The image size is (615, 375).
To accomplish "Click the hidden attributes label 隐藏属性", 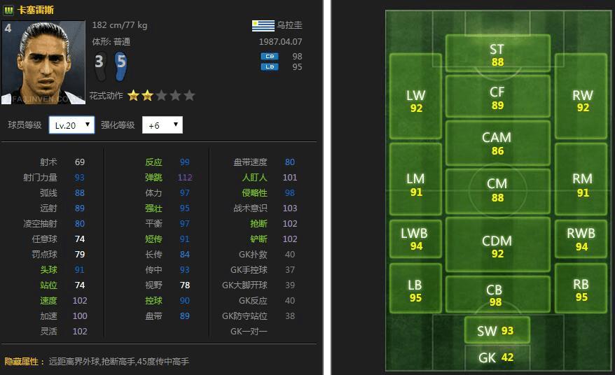I will pyautogui.click(x=24, y=362).
